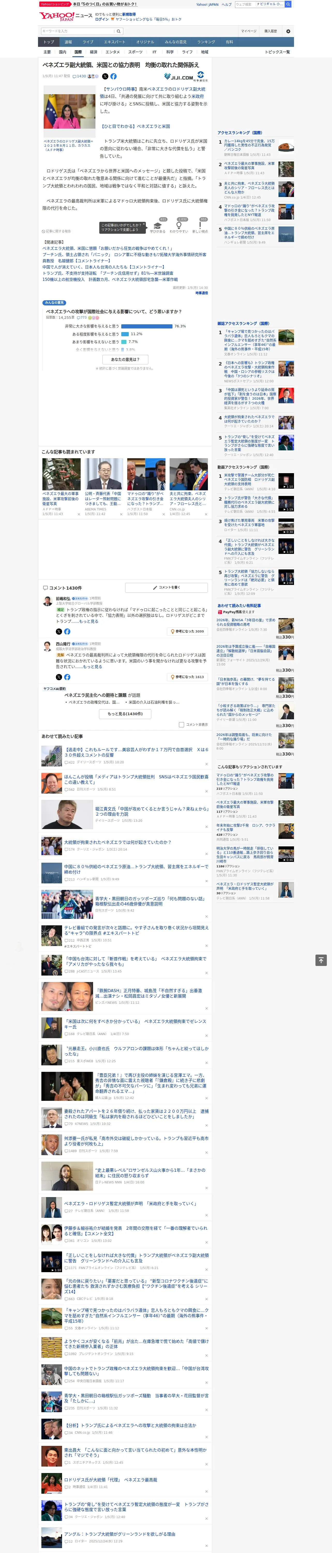Click the '新しい視点' exclamation reaction icon

200,225
